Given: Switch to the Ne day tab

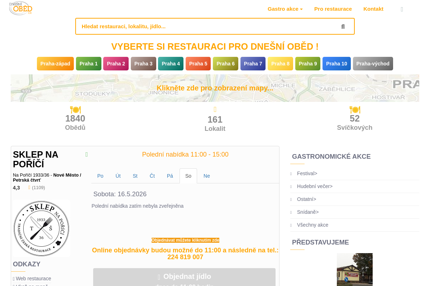Looking at the screenshot, I should pyautogui.click(x=207, y=176).
